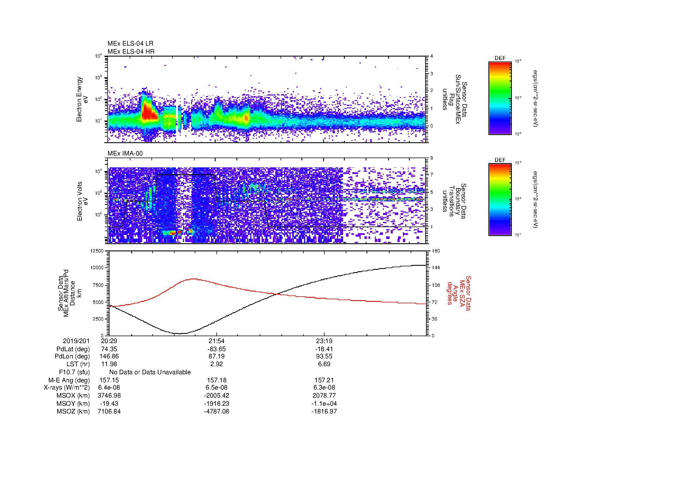
Task: Click the MSOX value '3746.98'
Action: [x=109, y=396]
